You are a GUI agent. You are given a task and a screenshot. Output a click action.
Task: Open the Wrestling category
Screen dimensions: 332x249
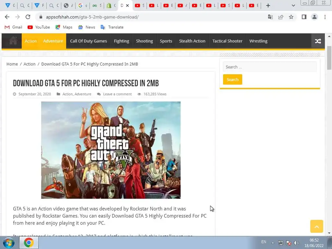pyautogui.click(x=258, y=41)
